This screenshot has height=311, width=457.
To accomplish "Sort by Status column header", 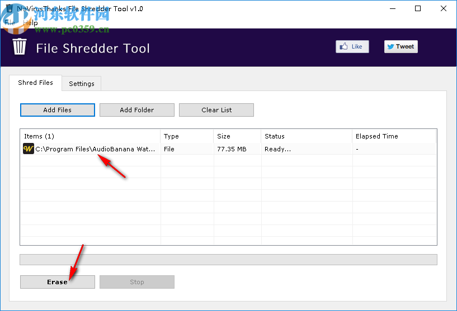I will coord(307,136).
